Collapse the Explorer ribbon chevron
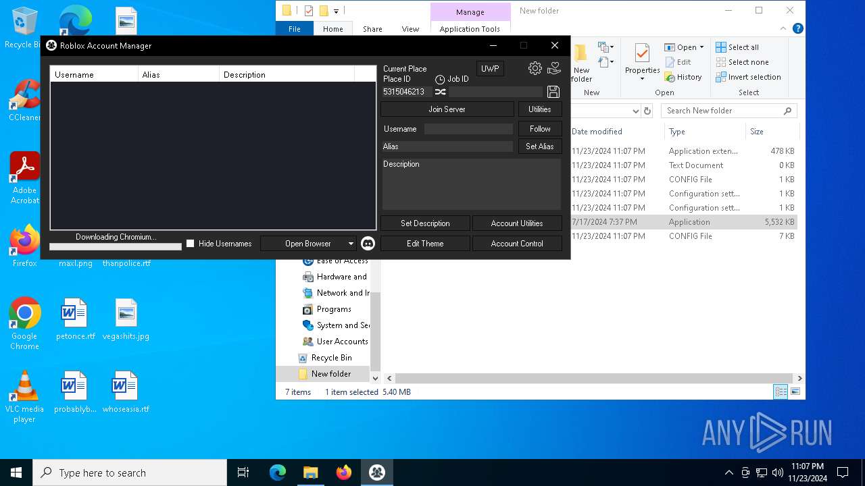 784,28
